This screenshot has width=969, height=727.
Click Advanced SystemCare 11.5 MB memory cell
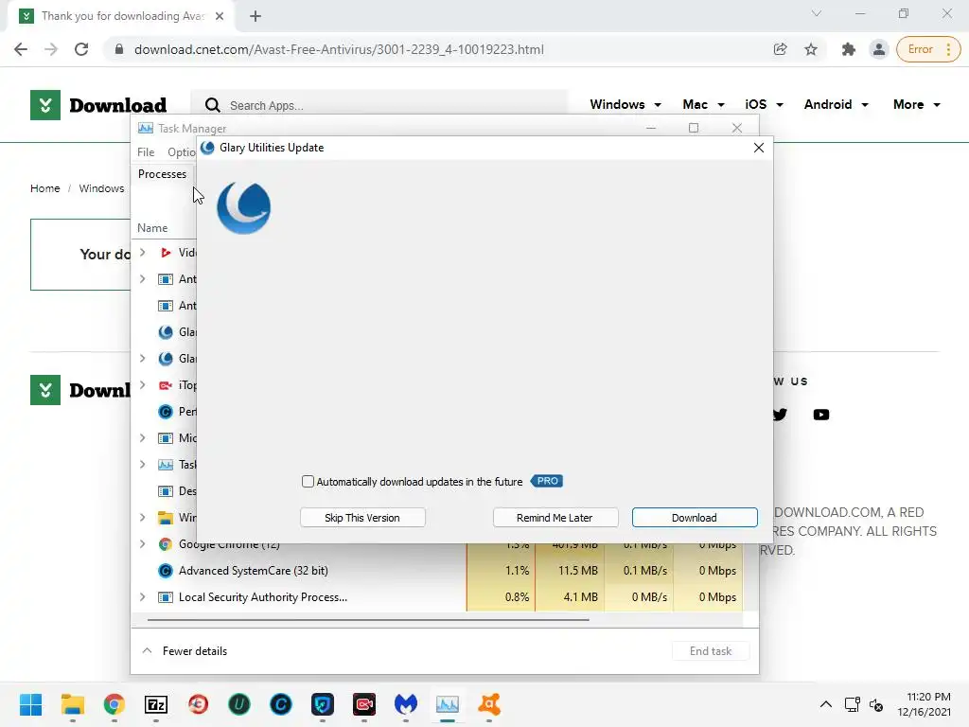pos(570,571)
